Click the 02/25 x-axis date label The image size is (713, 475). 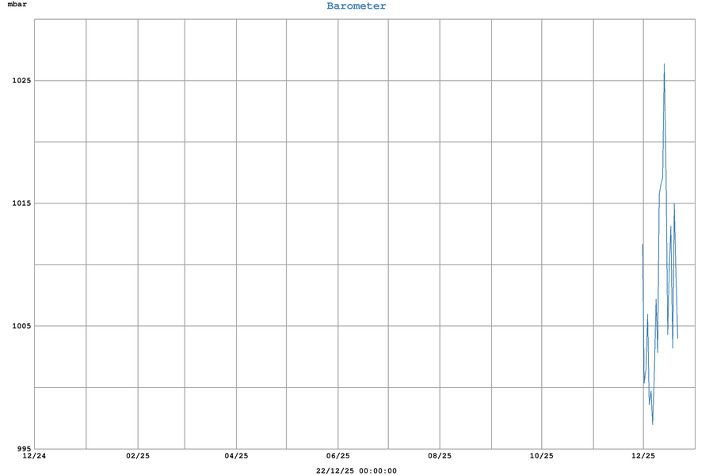point(138,456)
